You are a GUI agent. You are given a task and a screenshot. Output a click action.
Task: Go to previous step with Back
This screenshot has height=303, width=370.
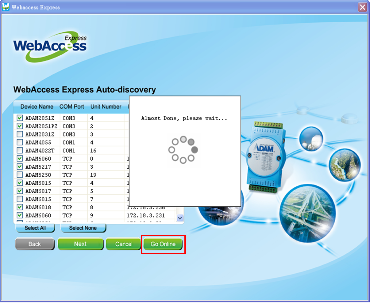35,244
